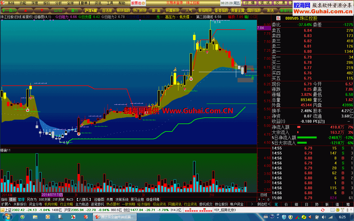Image resolution: width=354 pixels, height=221 pixels.
Task: Open the 功能 menu
Action: click(x=23, y=3)
